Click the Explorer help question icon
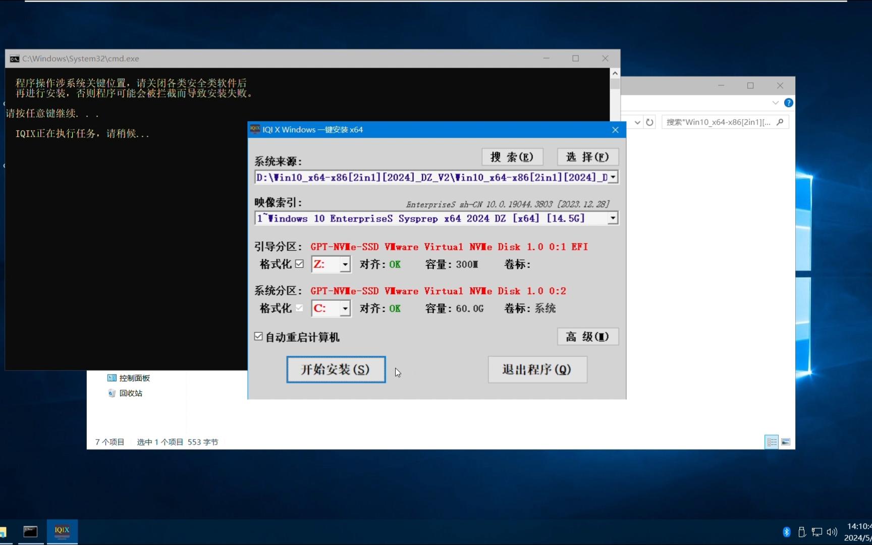 pyautogui.click(x=789, y=103)
